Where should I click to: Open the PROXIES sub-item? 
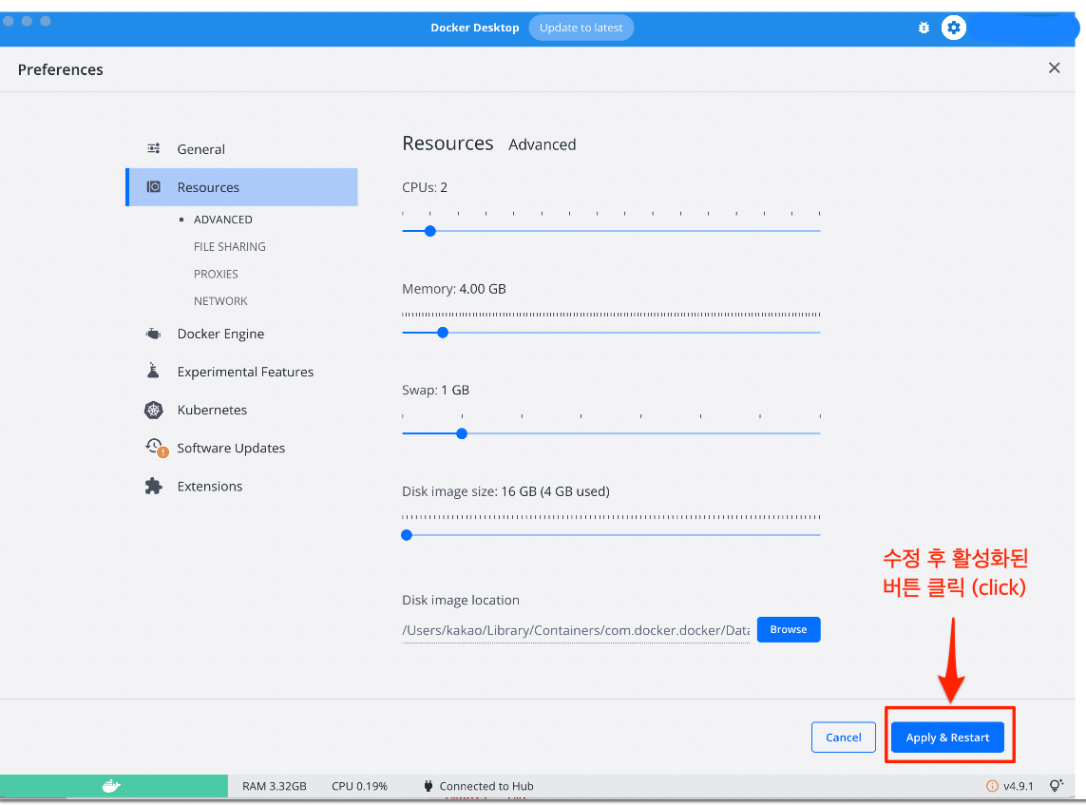[x=216, y=274]
